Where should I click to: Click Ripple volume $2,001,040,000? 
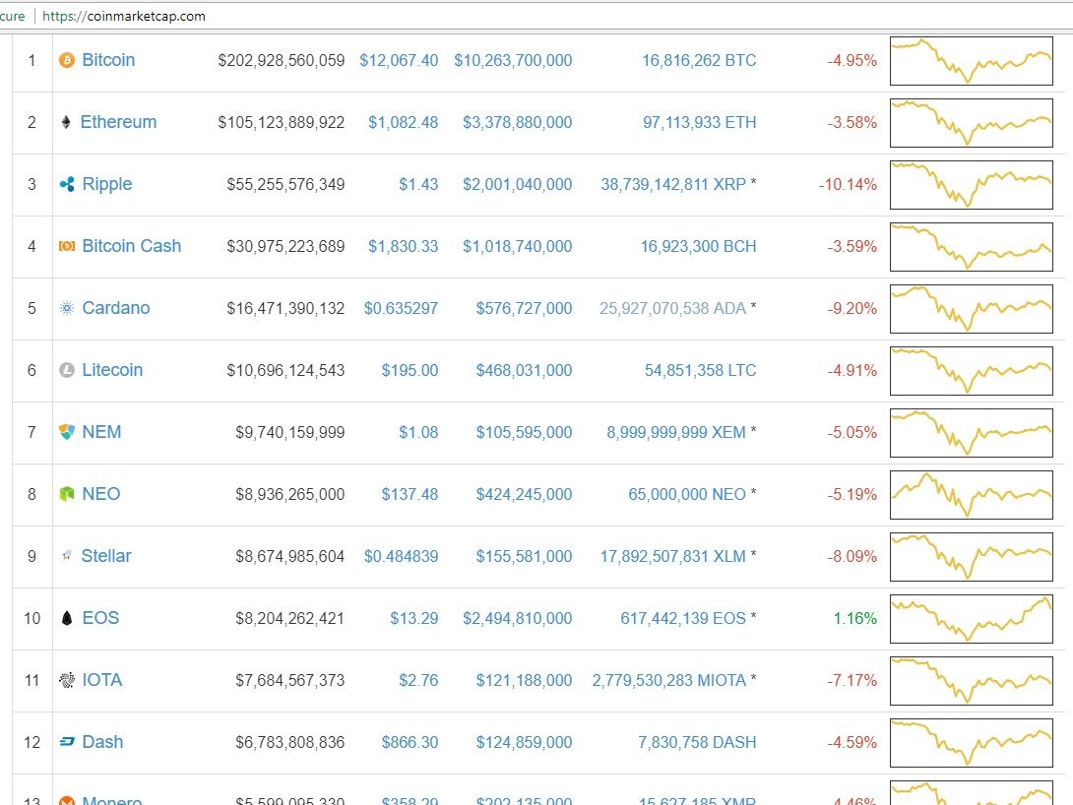point(518,184)
